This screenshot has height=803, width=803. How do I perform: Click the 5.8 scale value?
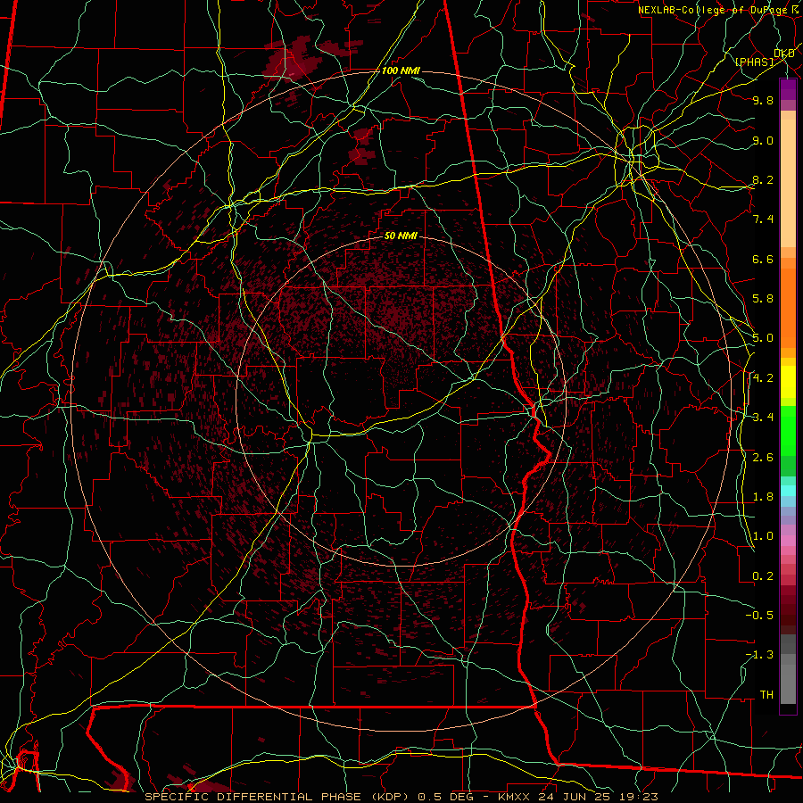pos(763,299)
